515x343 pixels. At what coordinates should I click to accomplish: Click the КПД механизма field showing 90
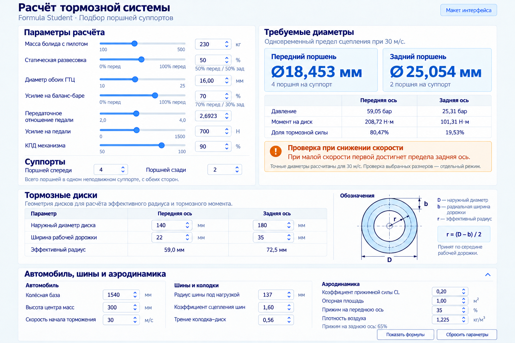pos(213,146)
